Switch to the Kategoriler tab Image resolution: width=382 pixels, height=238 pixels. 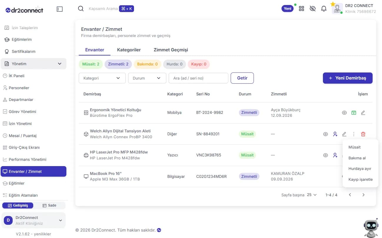[129, 50]
